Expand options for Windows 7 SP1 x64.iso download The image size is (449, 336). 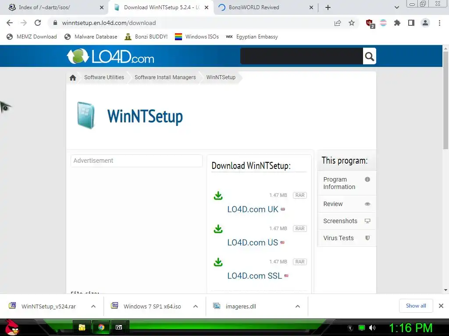pos(196,306)
